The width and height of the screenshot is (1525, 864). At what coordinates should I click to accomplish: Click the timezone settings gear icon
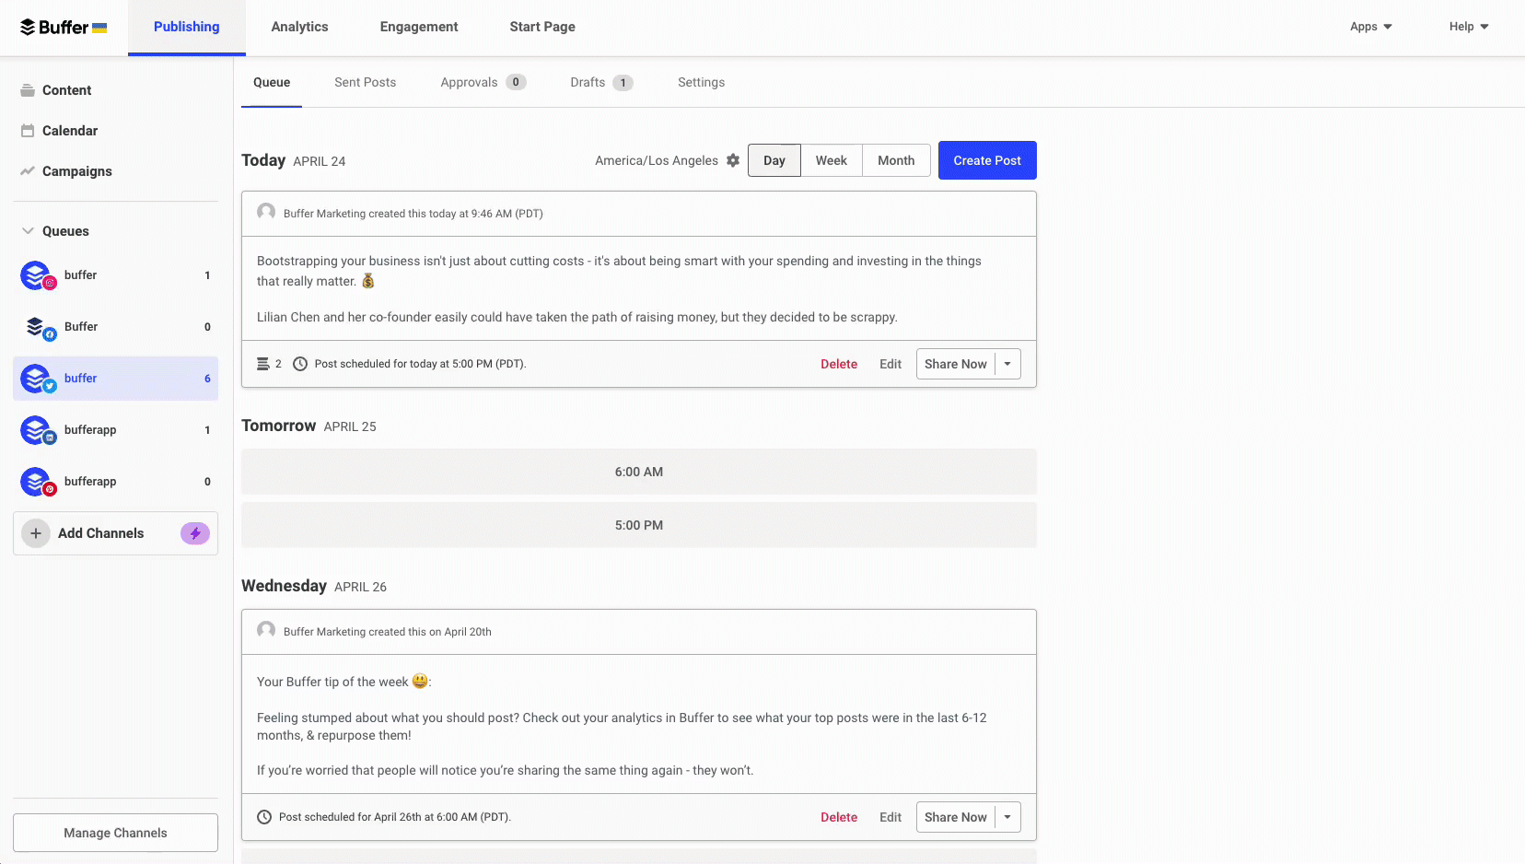[x=733, y=160]
